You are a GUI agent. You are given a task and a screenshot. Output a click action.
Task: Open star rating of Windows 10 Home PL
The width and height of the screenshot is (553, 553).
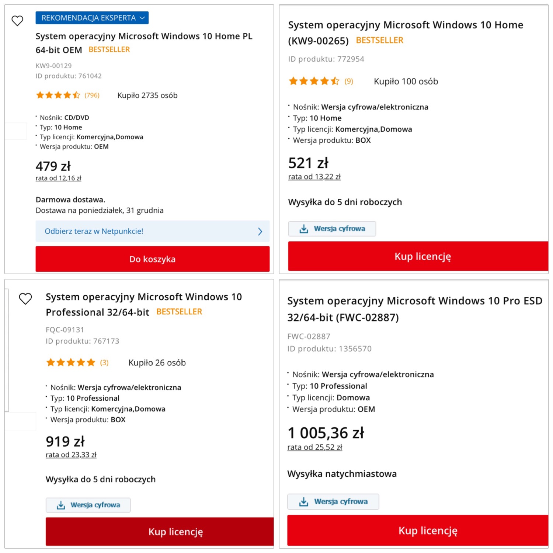coord(58,95)
